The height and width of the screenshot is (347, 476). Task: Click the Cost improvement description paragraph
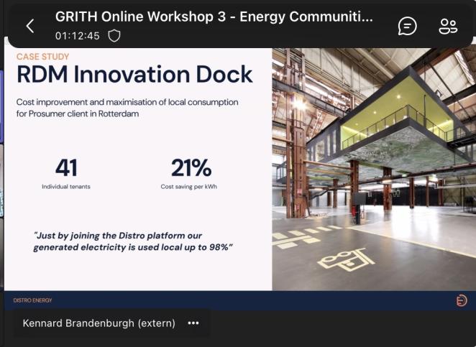[x=127, y=108]
